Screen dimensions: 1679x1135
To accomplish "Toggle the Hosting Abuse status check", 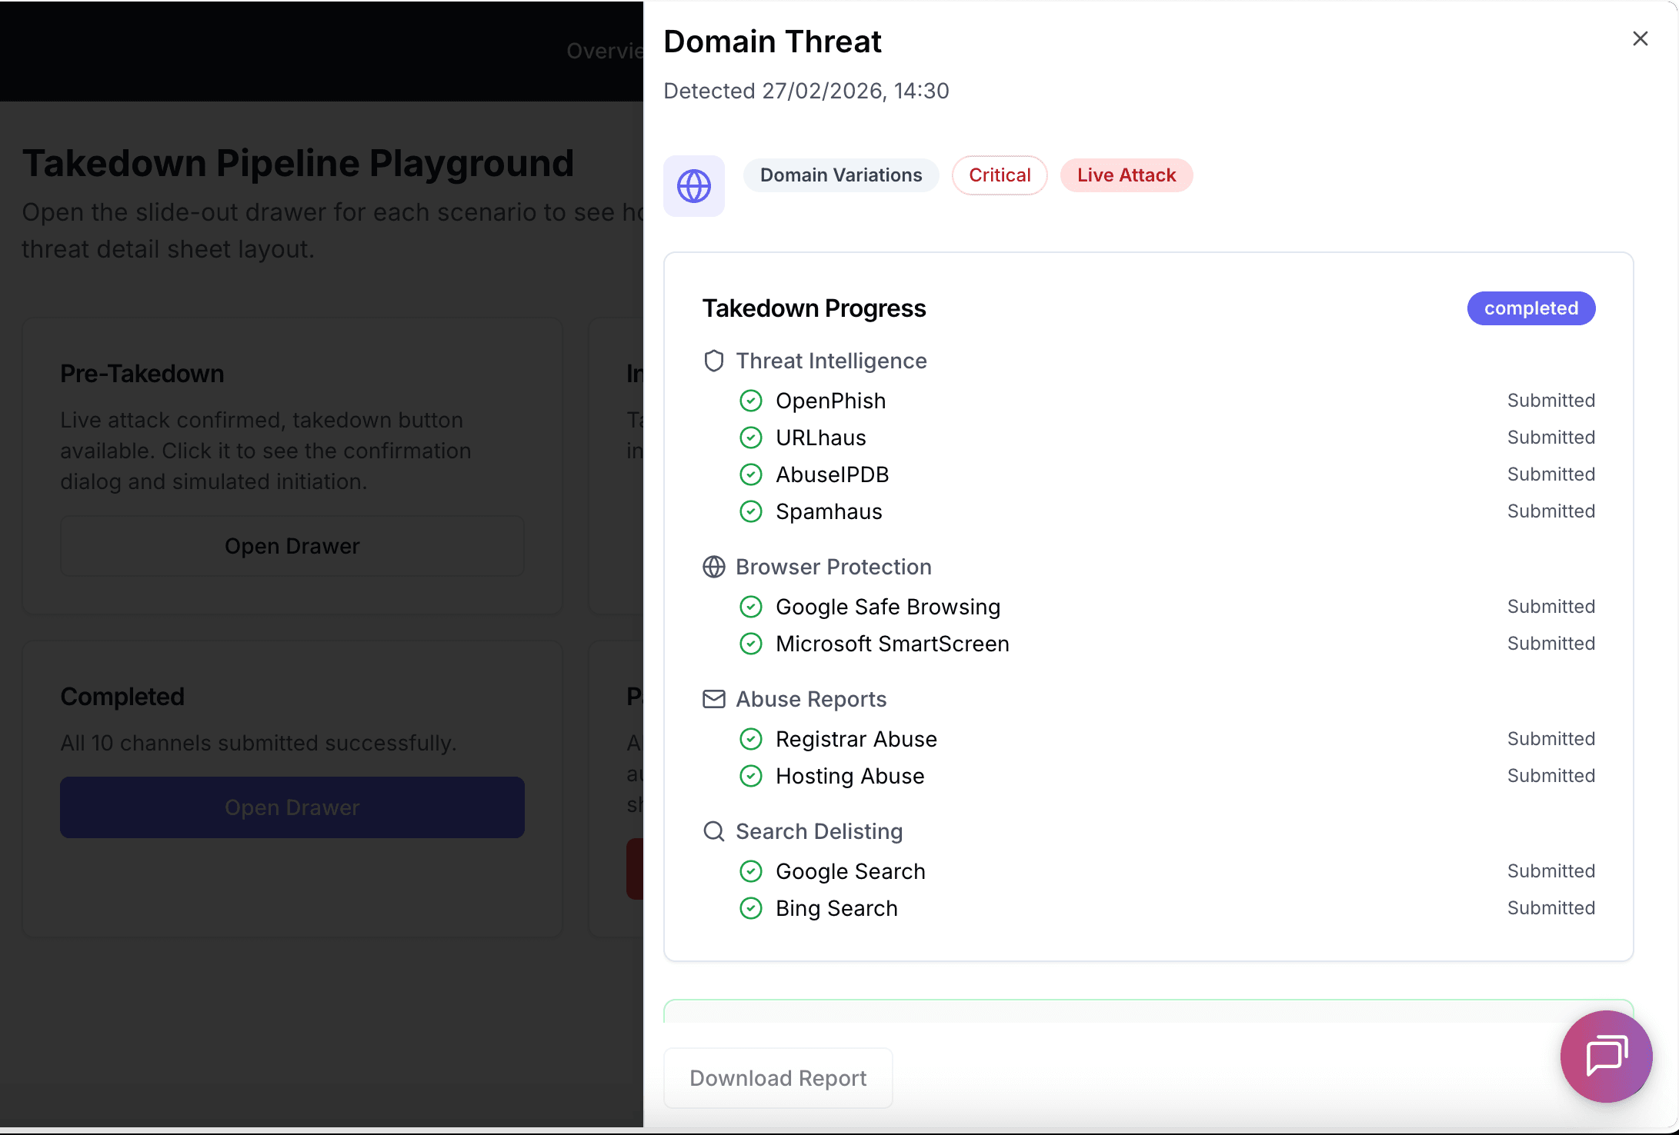I will click(x=751, y=776).
